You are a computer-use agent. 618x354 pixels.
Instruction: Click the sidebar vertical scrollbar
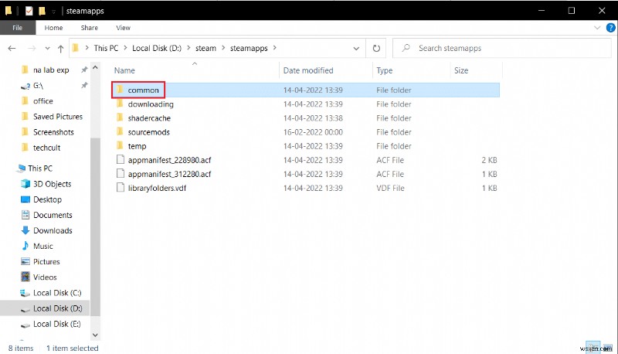pyautogui.click(x=96, y=193)
